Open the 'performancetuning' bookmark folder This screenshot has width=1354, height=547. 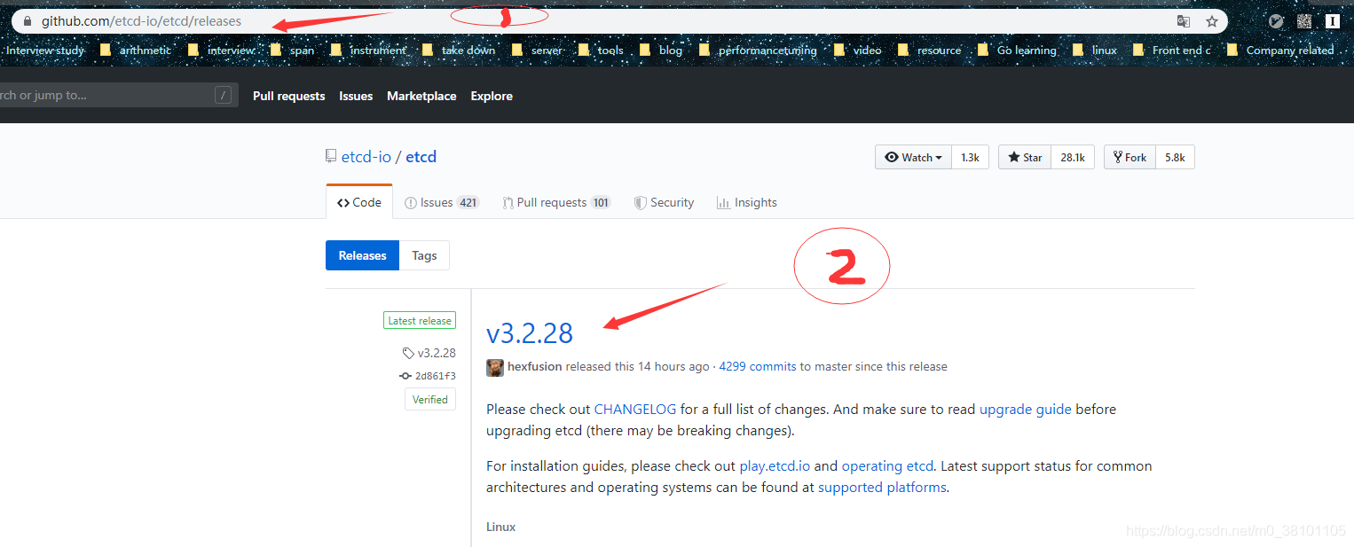(758, 51)
